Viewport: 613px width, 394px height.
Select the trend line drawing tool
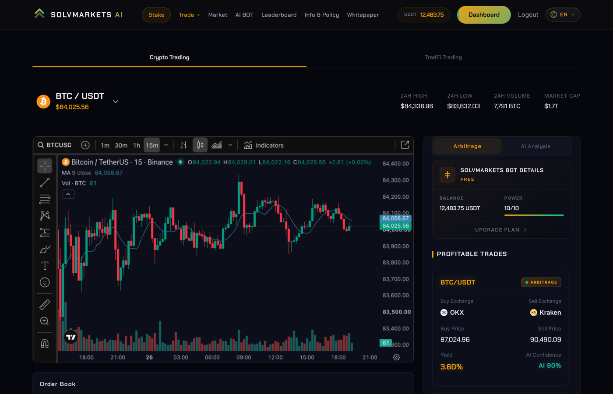[45, 183]
